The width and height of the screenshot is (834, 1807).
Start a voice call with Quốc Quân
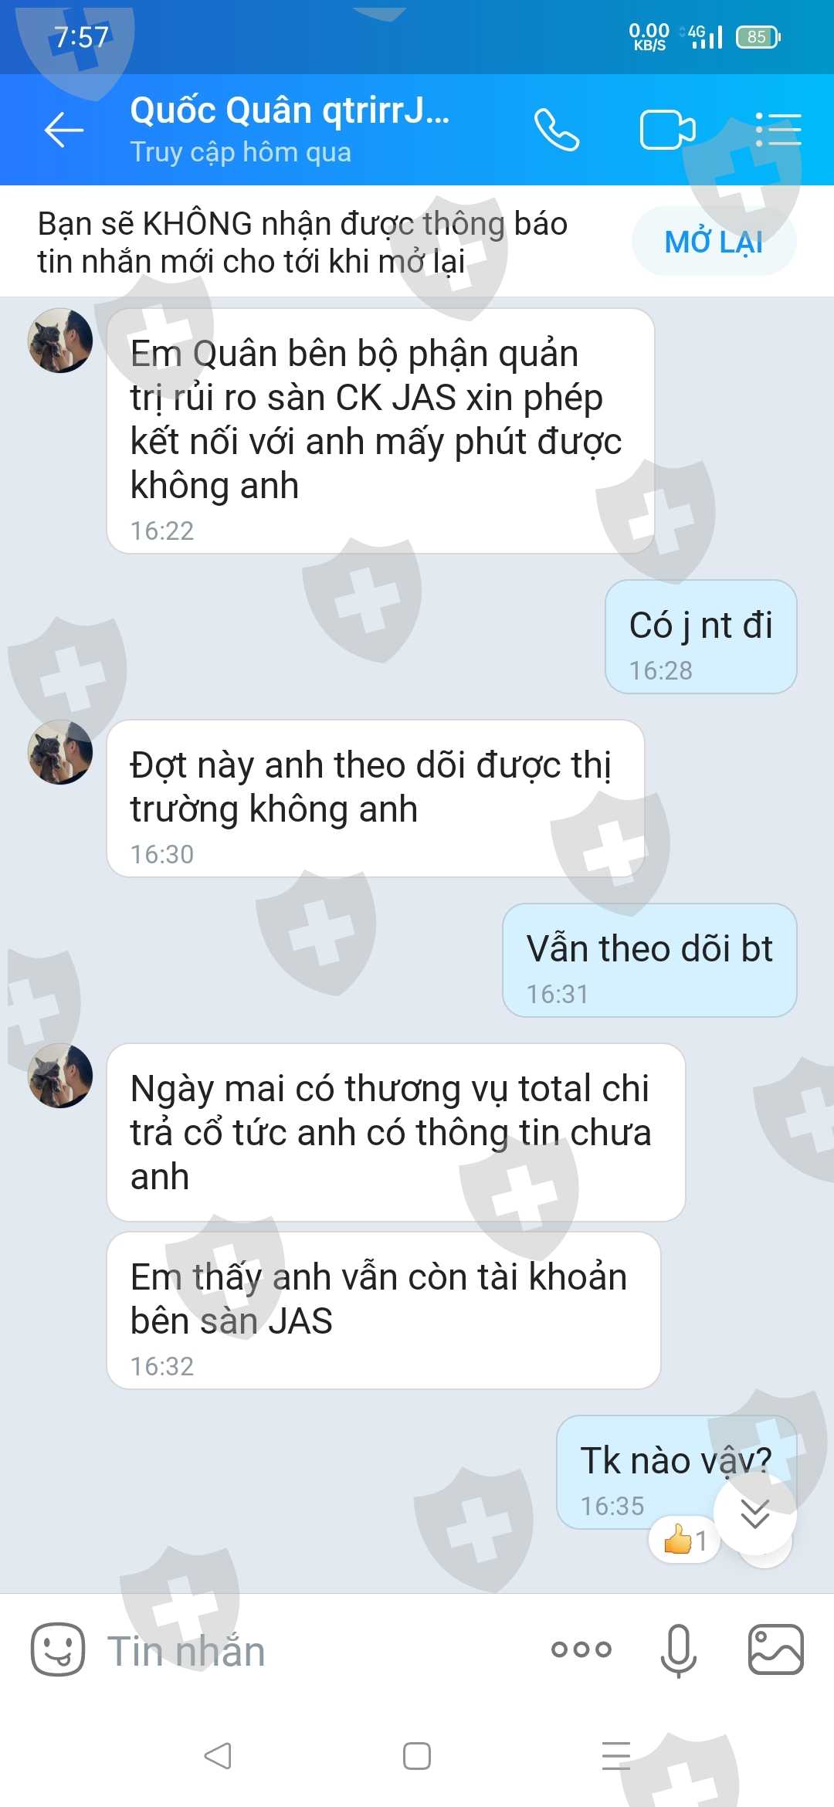click(x=557, y=130)
